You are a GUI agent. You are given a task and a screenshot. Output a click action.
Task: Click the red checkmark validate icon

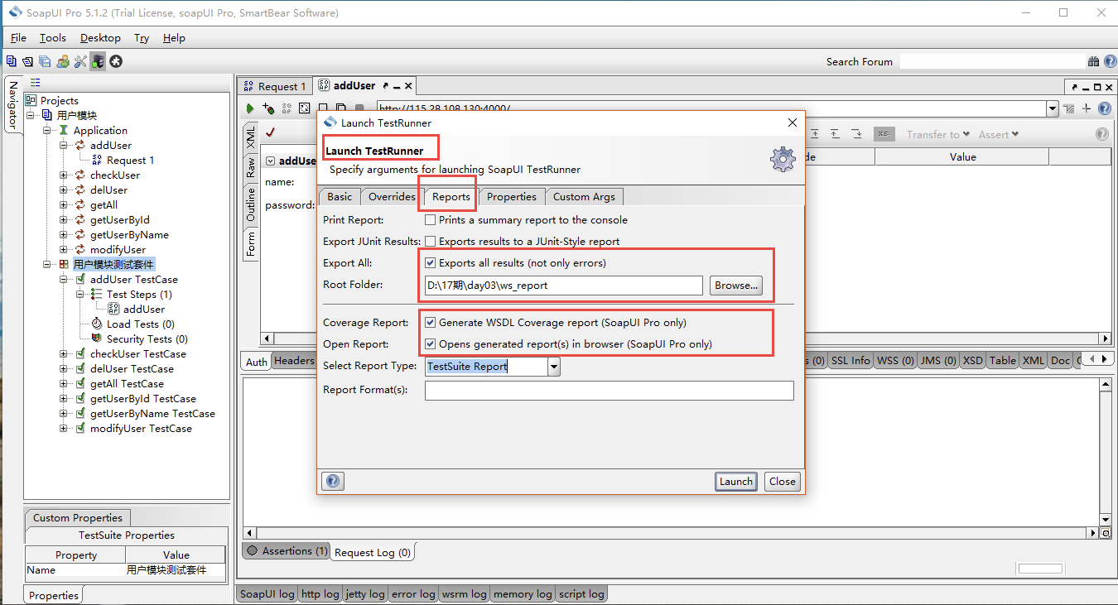point(270,132)
